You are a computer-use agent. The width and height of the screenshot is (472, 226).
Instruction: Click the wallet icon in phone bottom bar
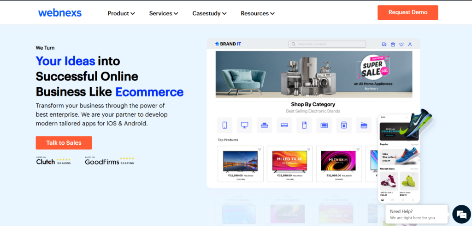tap(393, 200)
